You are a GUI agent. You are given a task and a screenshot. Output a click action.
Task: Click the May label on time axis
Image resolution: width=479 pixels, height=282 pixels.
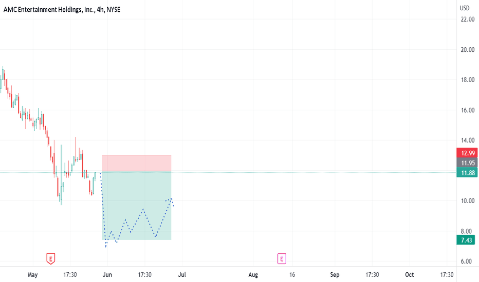33,275
